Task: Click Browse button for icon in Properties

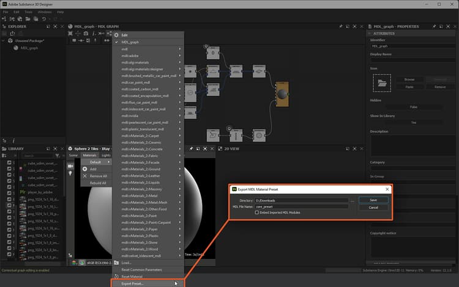Action: coord(409,79)
